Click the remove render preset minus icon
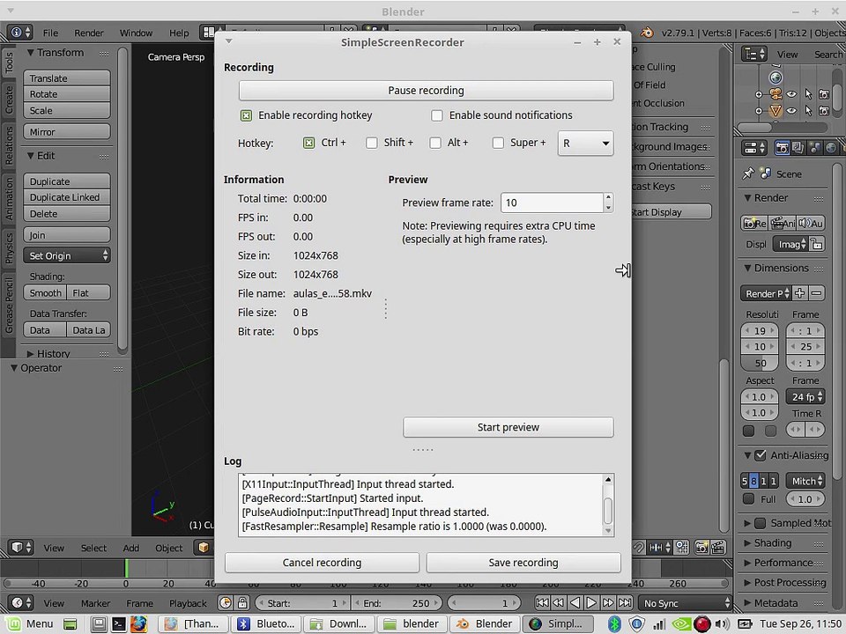Viewport: 846px width, 634px height. pyautogui.click(x=816, y=293)
